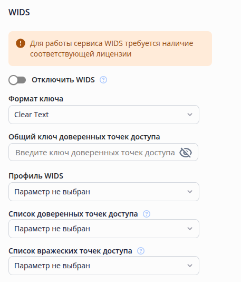Image resolution: width=241 pixels, height=282 pixels.
Task: Focus the Введите ключ доверенных точек доступа field
Action: (103, 152)
